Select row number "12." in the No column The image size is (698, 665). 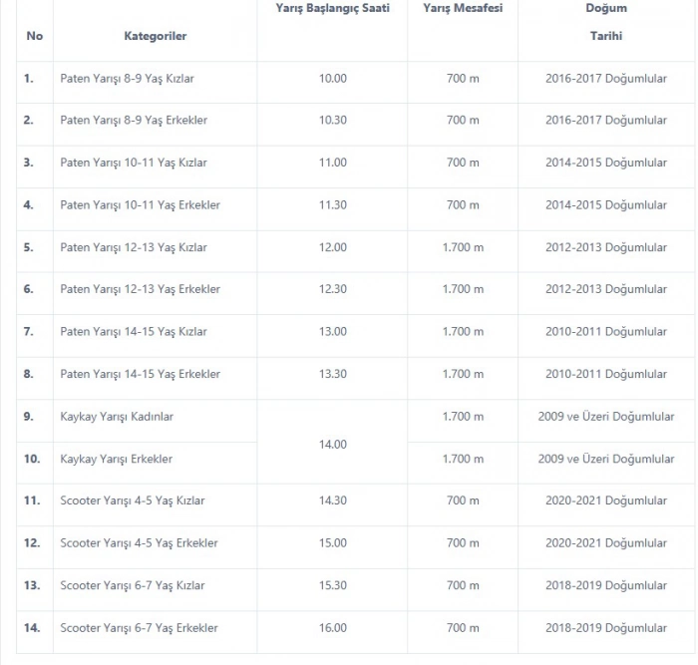coord(32,543)
